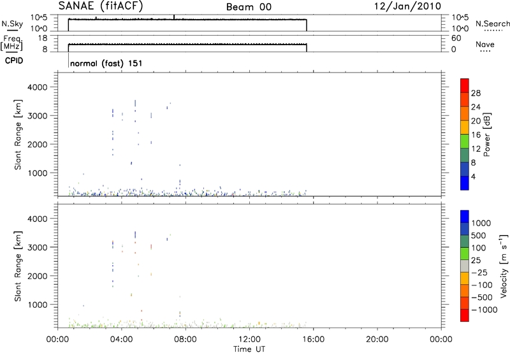Click Slant Range [km] label of power panel
510x353 pixels.
tap(18, 134)
